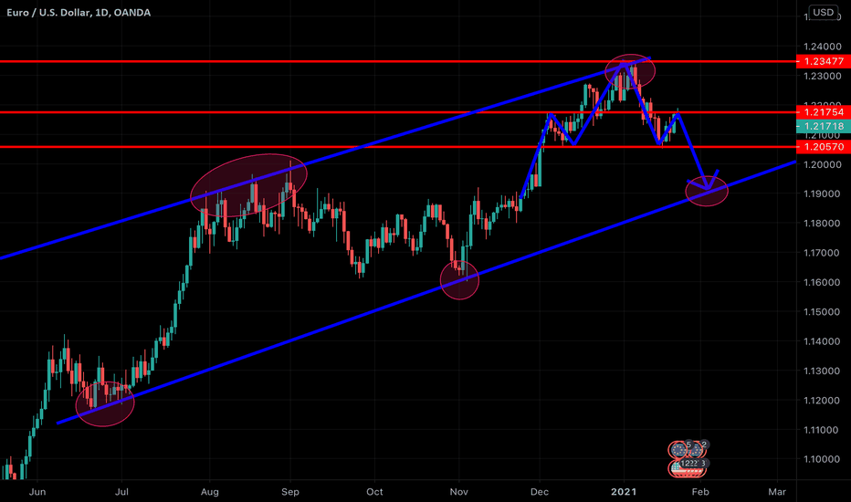The height and width of the screenshot is (502, 851).
Task: Open the US flag economic event icon
Action: point(687,468)
